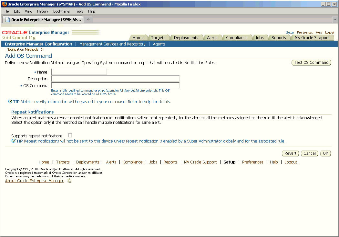Open the History menu
Viewport: 339px width, 237px height.
[x=43, y=11]
